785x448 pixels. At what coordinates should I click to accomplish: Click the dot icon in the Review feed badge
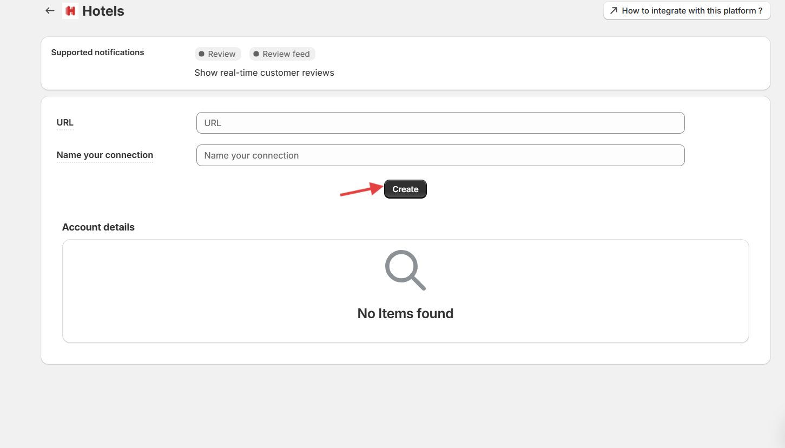tap(256, 54)
